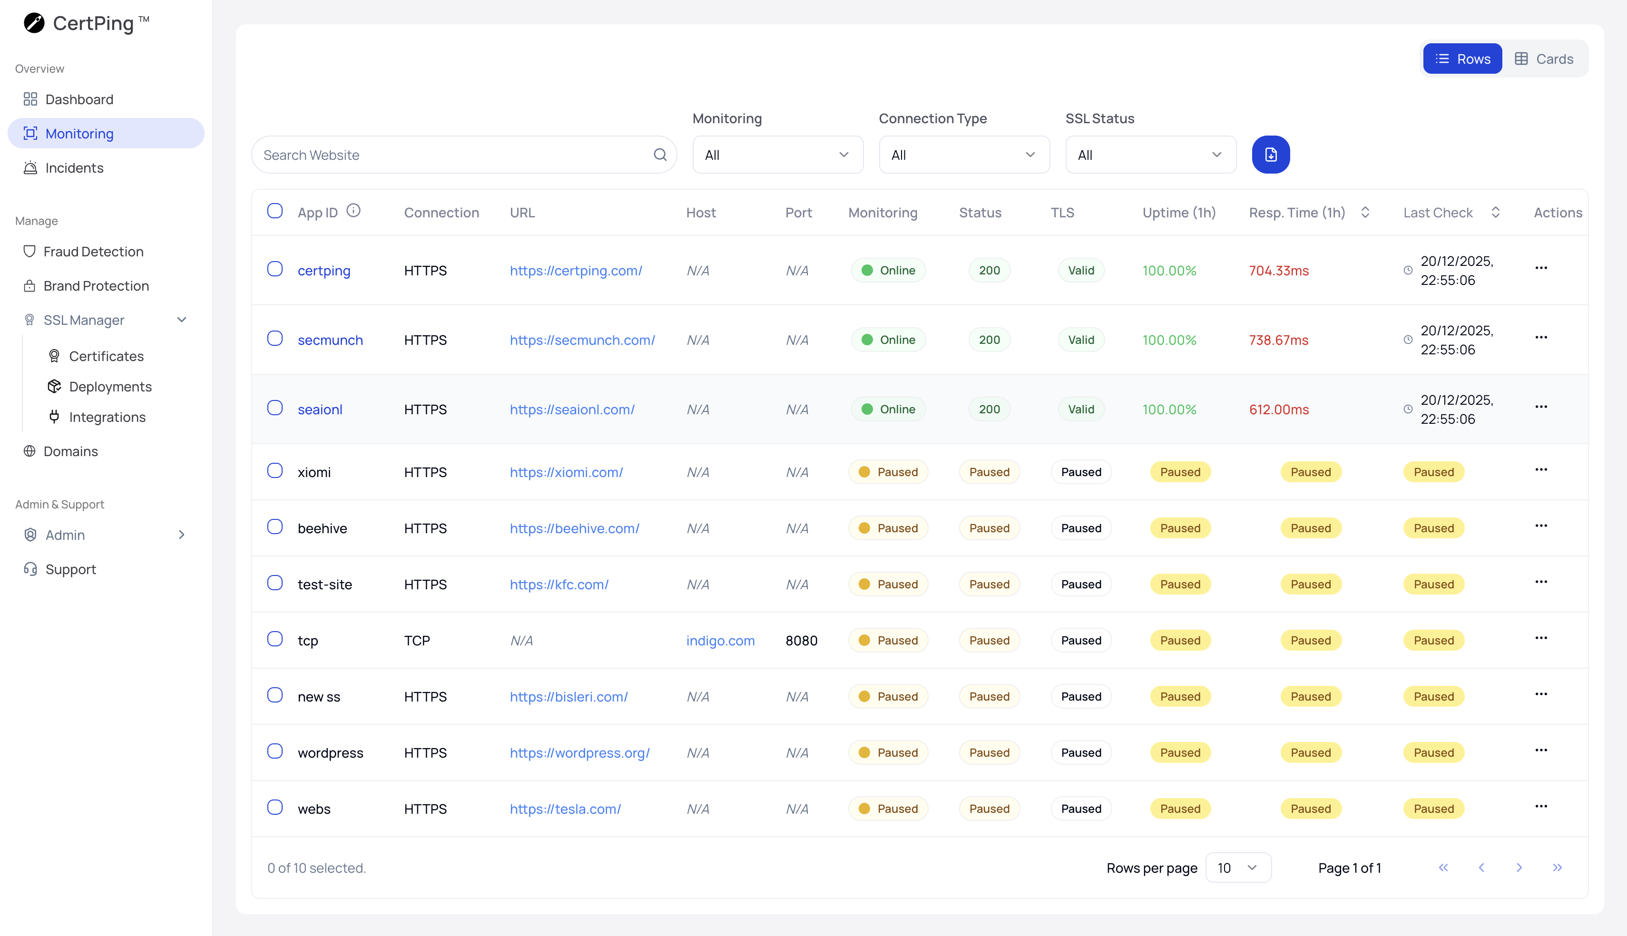Open the Rows per page dropdown
1627x936 pixels.
tap(1237, 868)
